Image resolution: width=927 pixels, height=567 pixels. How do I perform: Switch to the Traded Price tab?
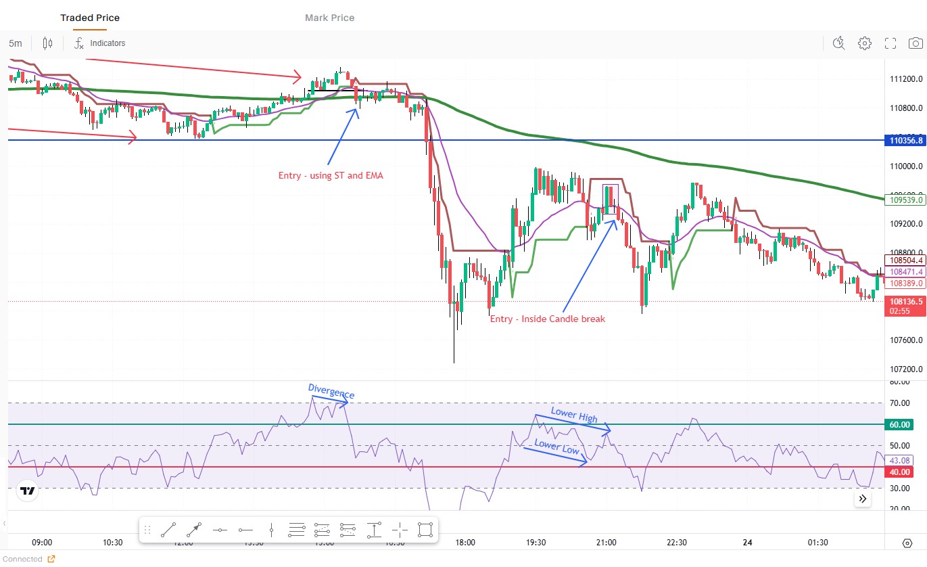pos(90,18)
